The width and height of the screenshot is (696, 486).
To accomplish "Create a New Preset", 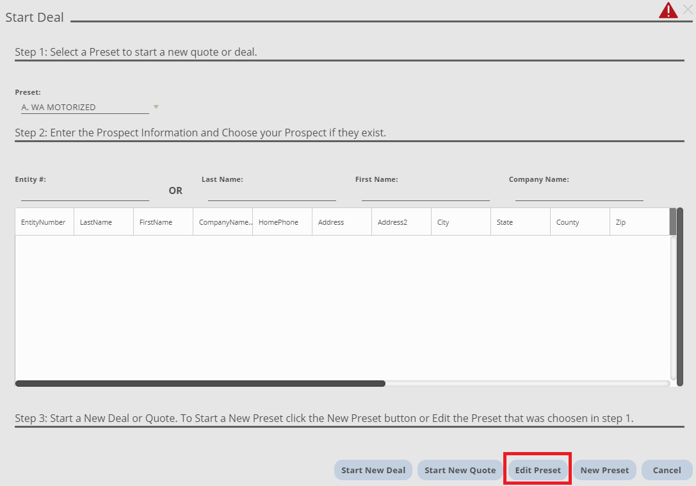I will (604, 470).
